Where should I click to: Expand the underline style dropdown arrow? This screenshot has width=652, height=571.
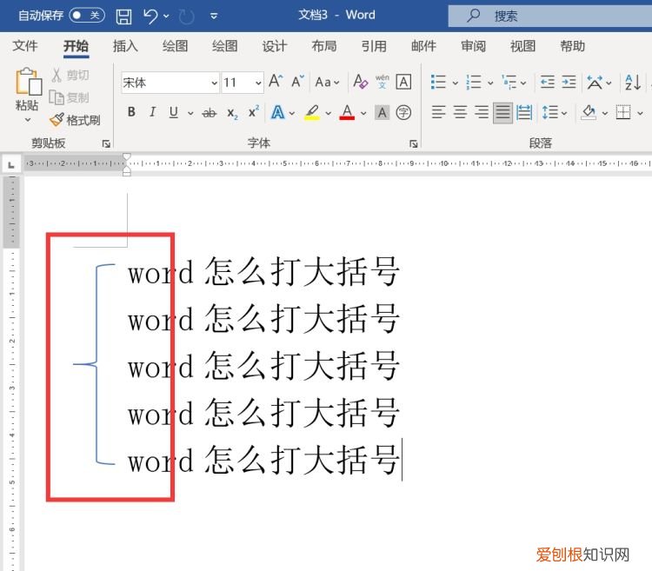190,113
